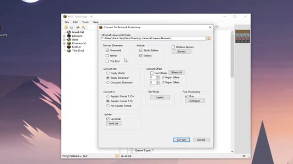Choose Aquatic Format 1.13+ option
This screenshot has height=164, width=293.
click(108, 96)
